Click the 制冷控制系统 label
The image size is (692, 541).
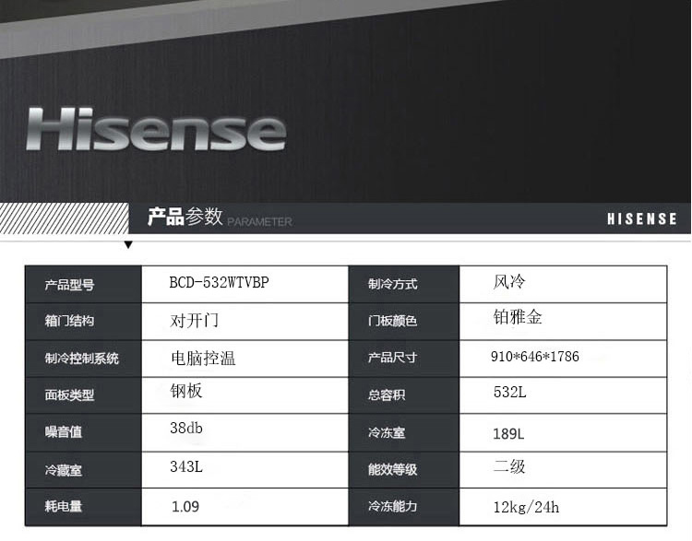pyautogui.click(x=81, y=358)
